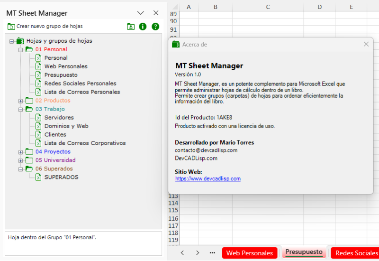379x261 pixels.
Task: Select the 01 Personal group label
Action: pos(51,49)
